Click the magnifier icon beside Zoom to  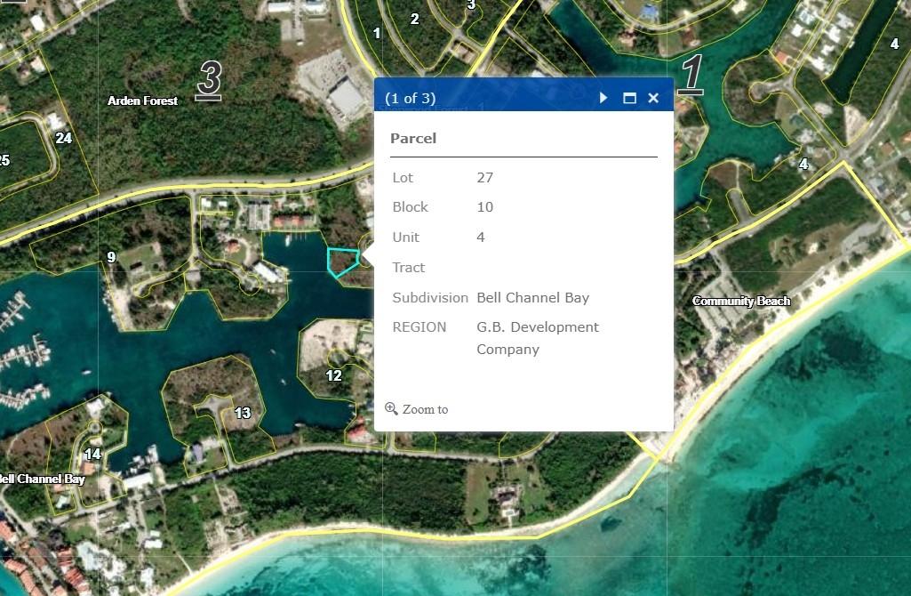coord(391,408)
